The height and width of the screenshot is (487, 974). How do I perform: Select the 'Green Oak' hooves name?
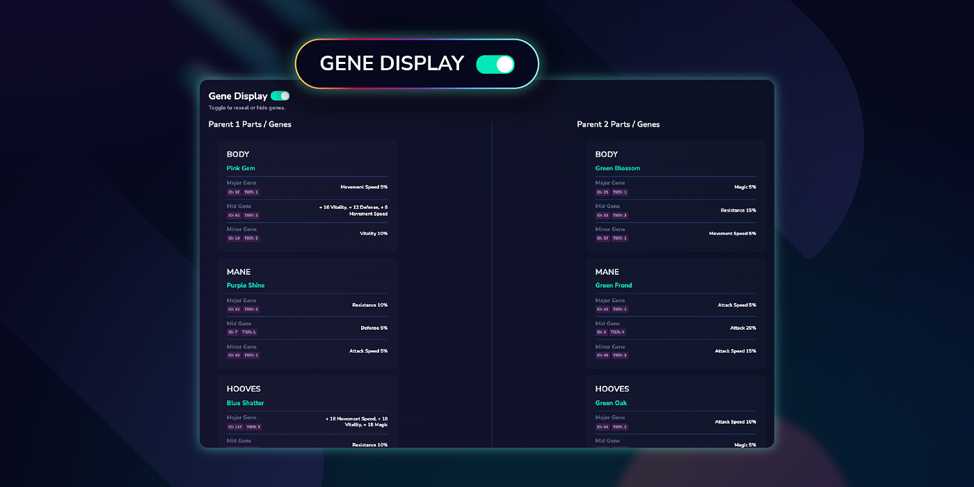tap(611, 403)
